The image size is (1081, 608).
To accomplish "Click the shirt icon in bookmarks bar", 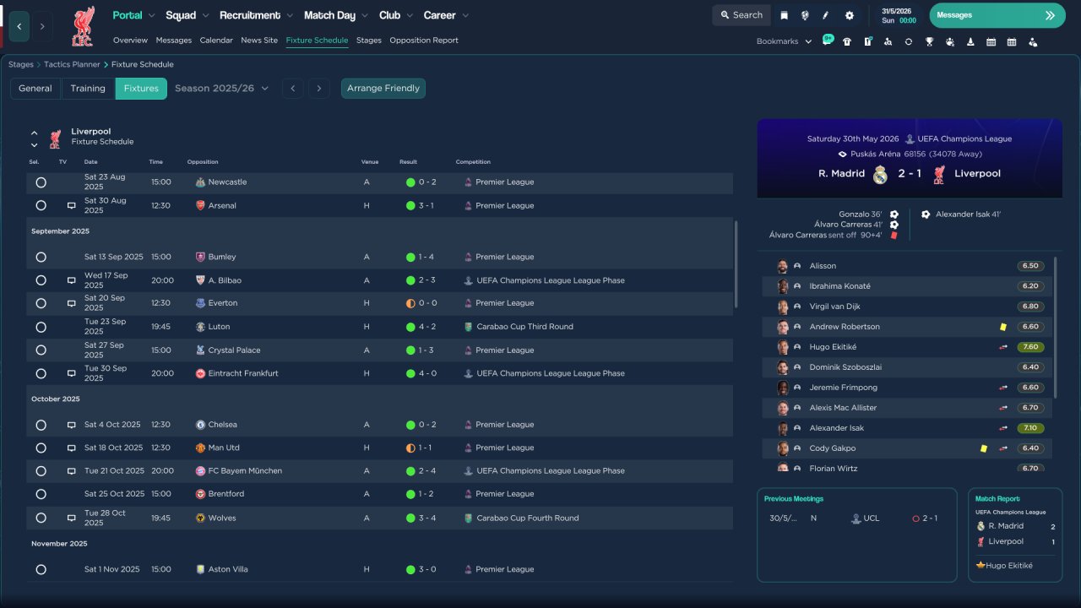I will (847, 41).
